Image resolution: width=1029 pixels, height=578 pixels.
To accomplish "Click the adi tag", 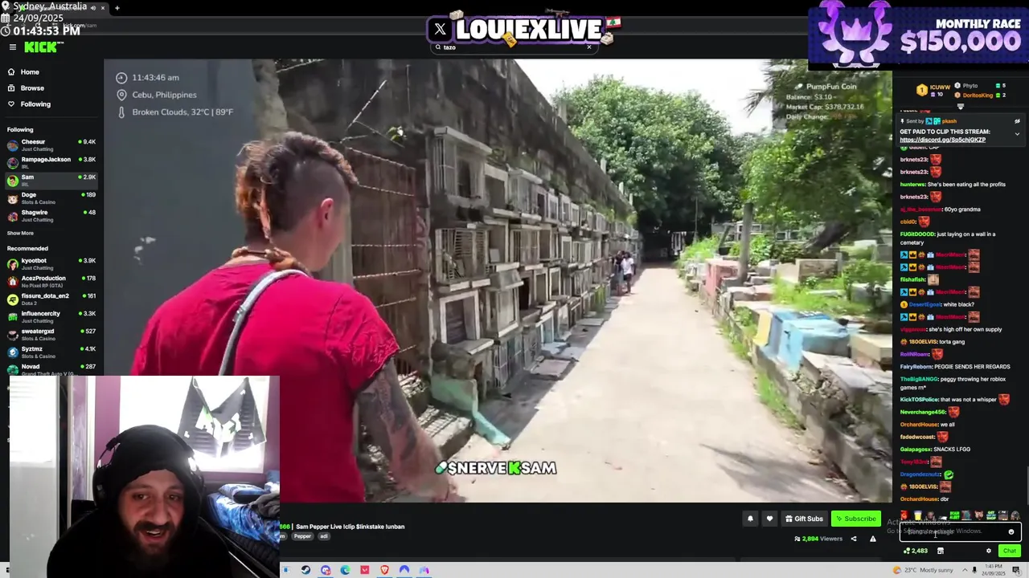I will tap(324, 536).
